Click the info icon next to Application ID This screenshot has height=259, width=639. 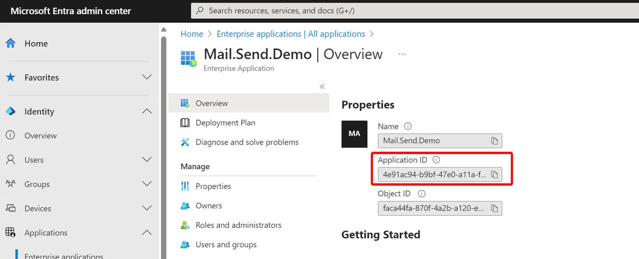point(436,160)
